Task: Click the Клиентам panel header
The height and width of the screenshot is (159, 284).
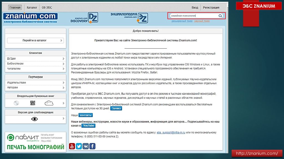Action: (x=35, y=53)
